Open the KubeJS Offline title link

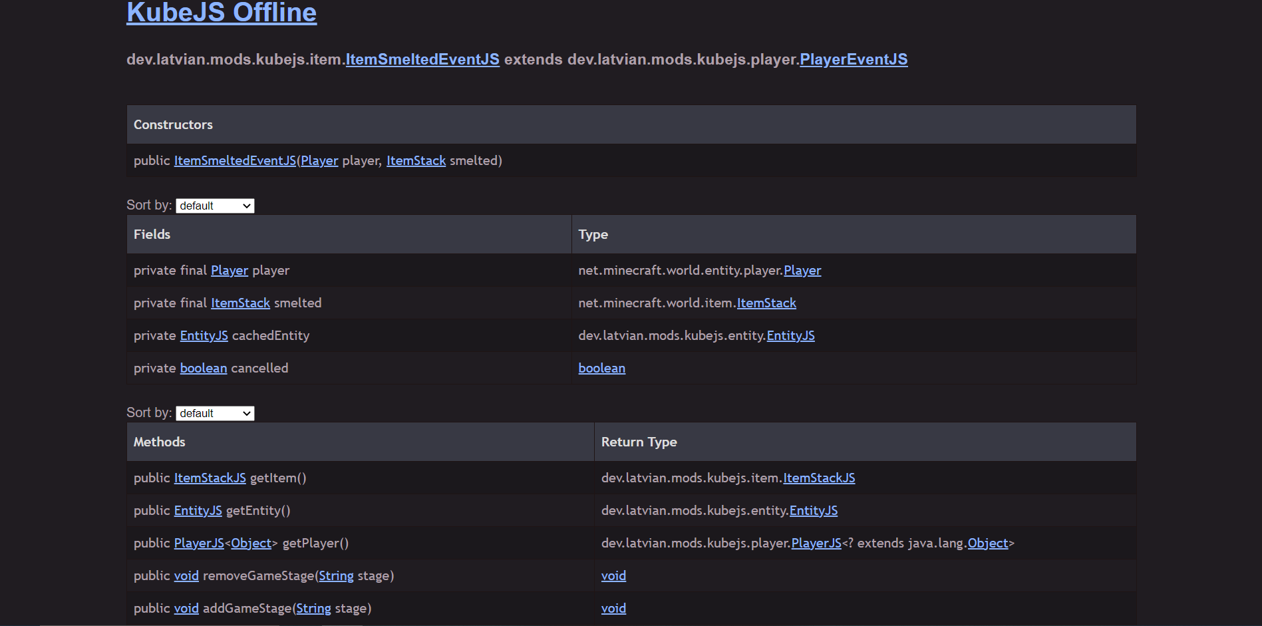point(222,13)
